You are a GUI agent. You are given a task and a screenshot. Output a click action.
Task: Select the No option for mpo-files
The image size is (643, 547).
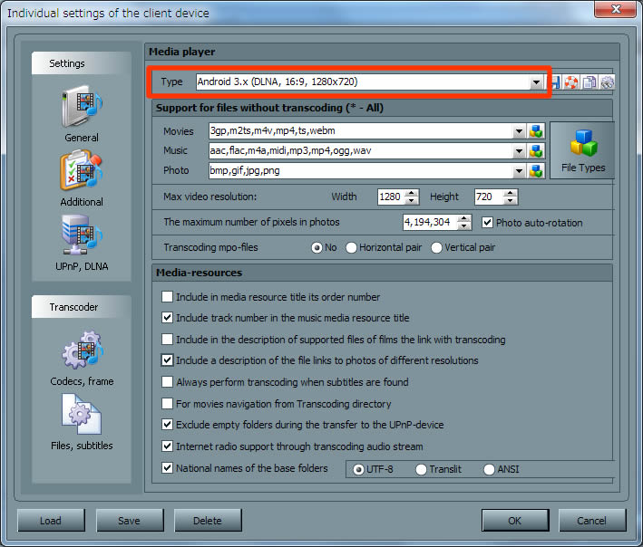coord(317,248)
